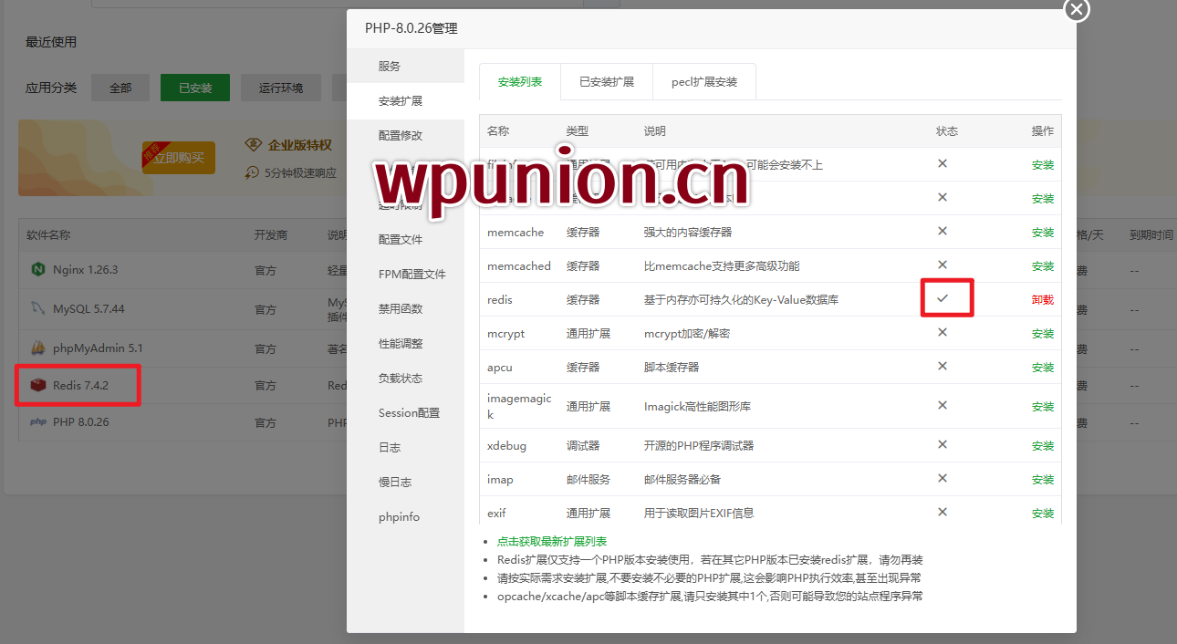The height and width of the screenshot is (644, 1177).
Task: Filter apps by 运行环境 category
Action: (x=281, y=88)
